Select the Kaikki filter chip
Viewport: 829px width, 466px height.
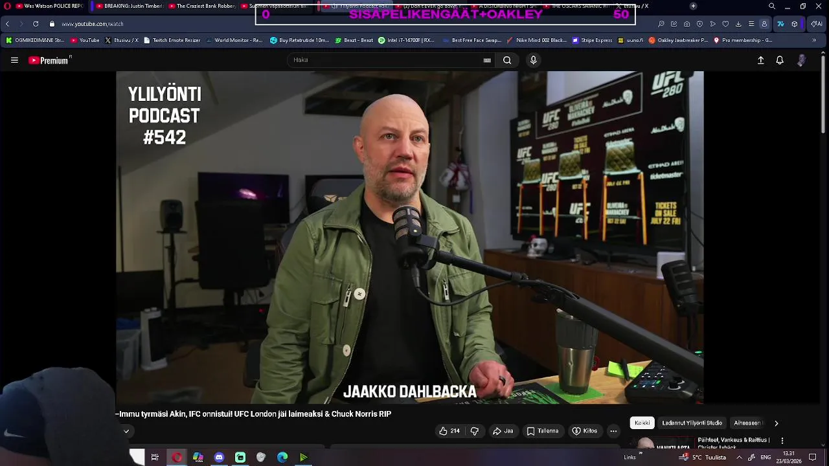pyautogui.click(x=642, y=423)
